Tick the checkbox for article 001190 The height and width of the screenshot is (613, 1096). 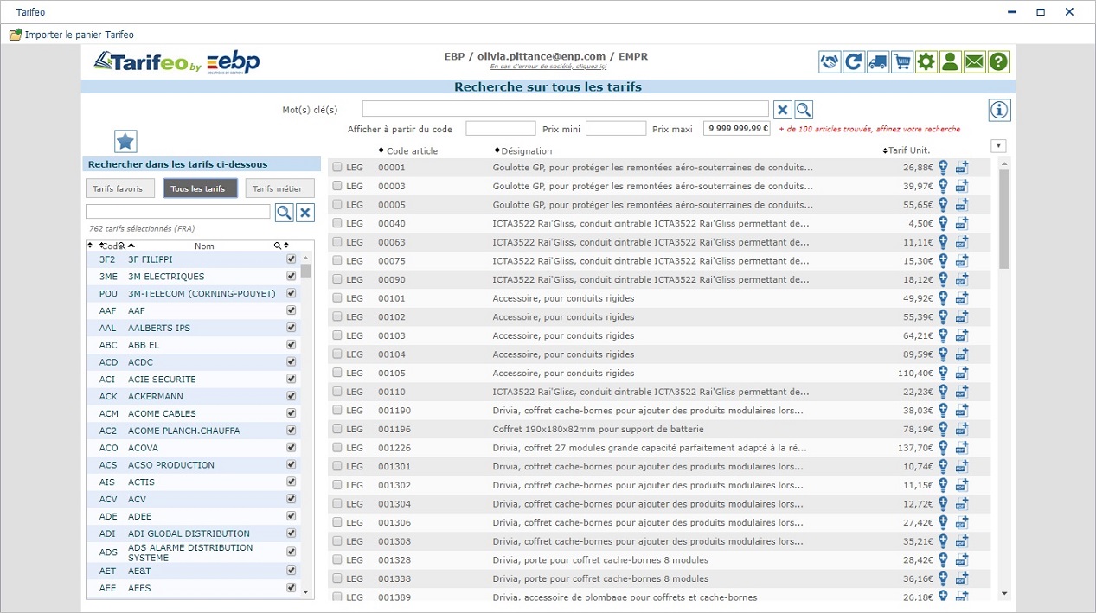[337, 411]
